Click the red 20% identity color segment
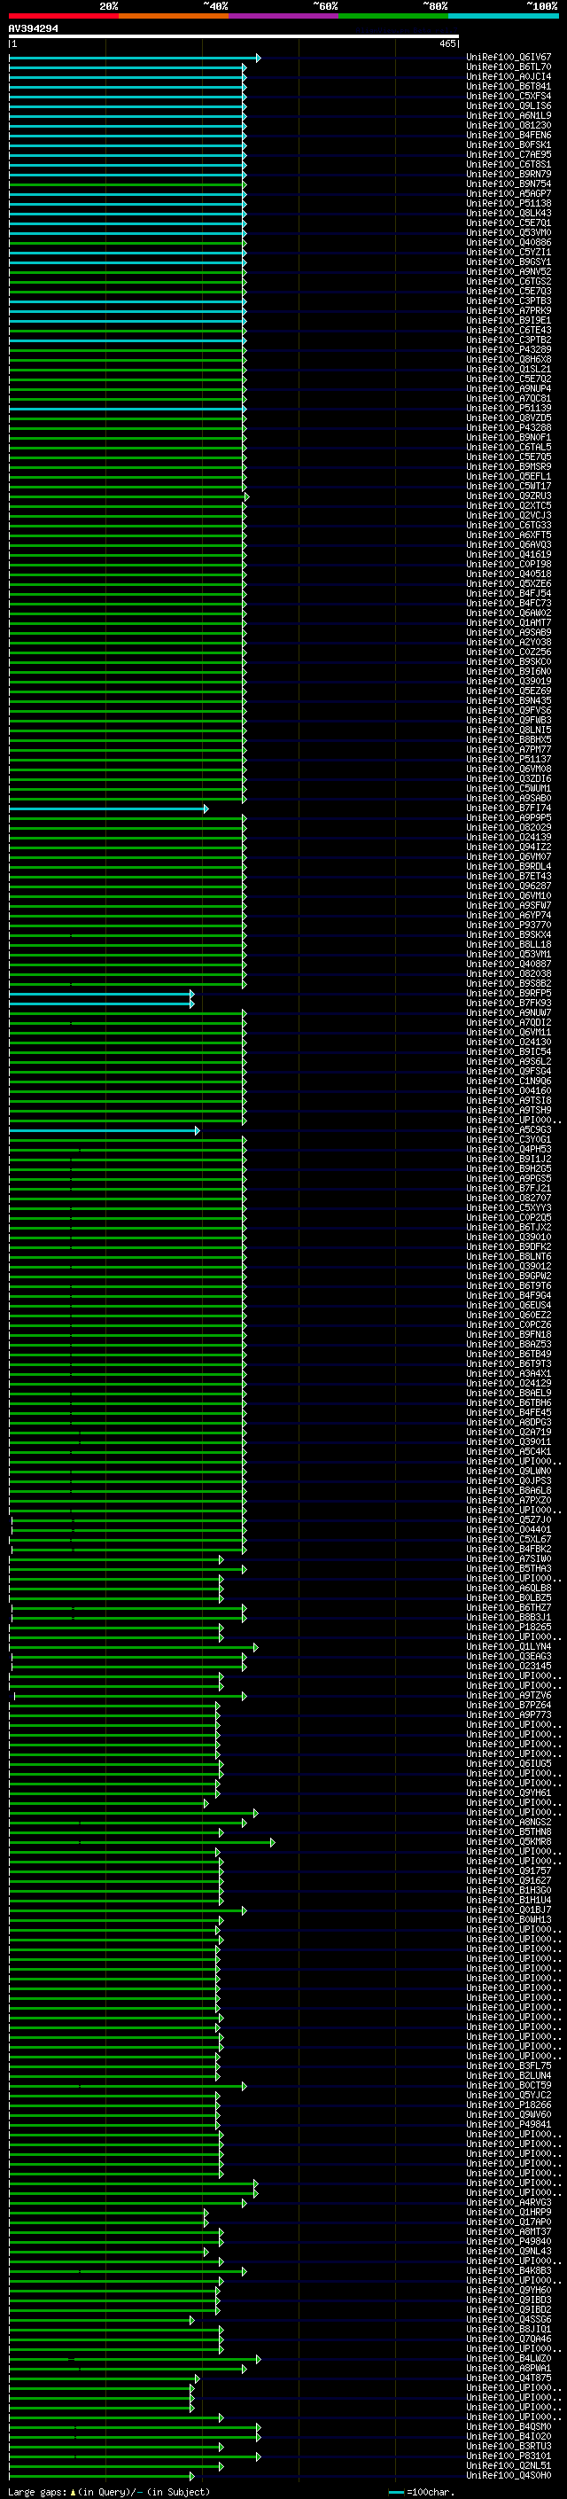This screenshot has width=567, height=2499. pos(64,16)
